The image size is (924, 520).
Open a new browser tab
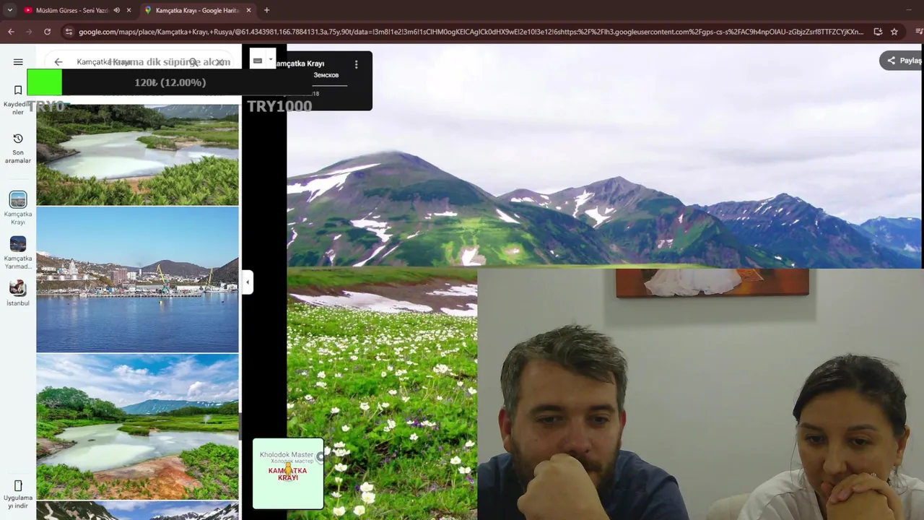point(266,10)
